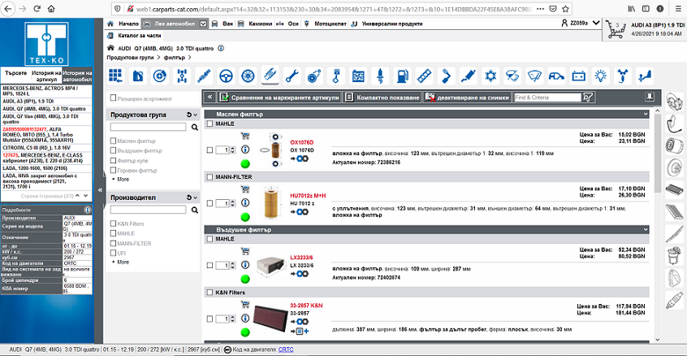Add MAHLE OX1076D to shopping cart
Viewport: 687px width, 356px height.
[245, 136]
